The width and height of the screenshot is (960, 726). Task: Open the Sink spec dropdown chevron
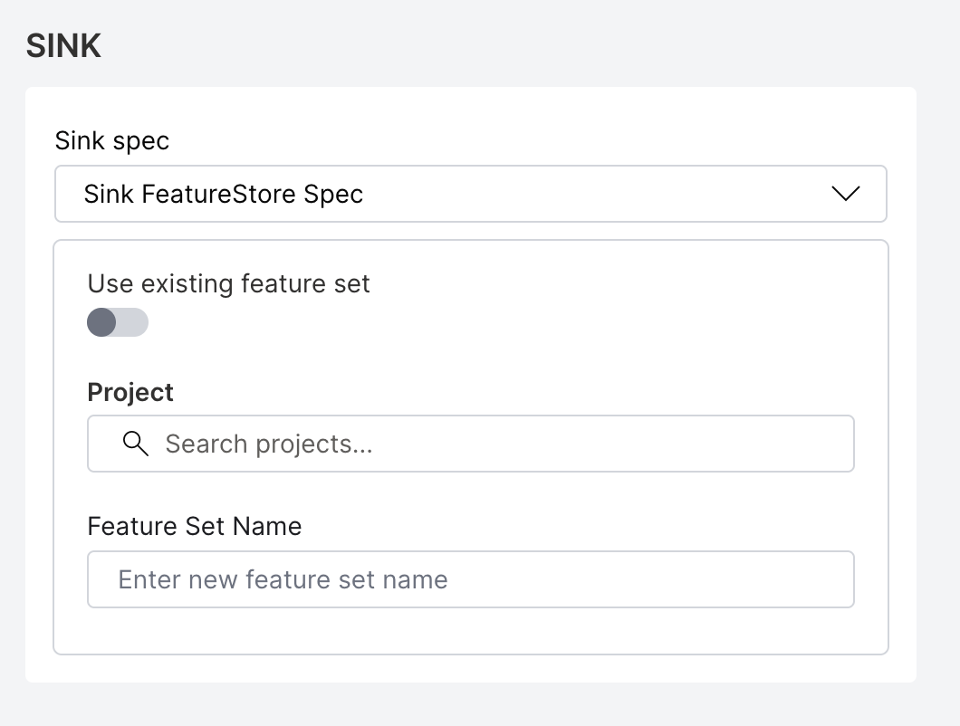(x=846, y=194)
